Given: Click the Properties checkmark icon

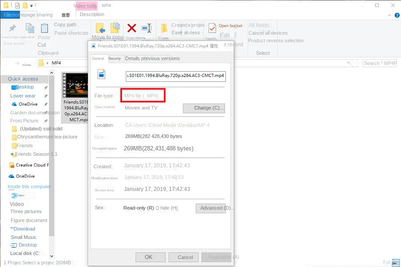Looking at the screenshot, I should [x=212, y=28].
